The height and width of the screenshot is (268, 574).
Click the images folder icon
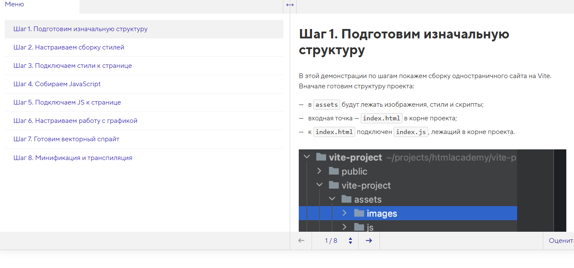click(x=359, y=213)
